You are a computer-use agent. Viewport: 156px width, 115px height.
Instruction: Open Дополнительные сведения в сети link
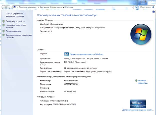pos(138,110)
